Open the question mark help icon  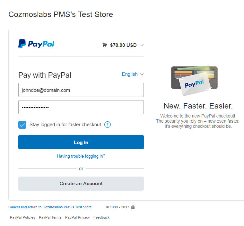[x=107, y=125]
